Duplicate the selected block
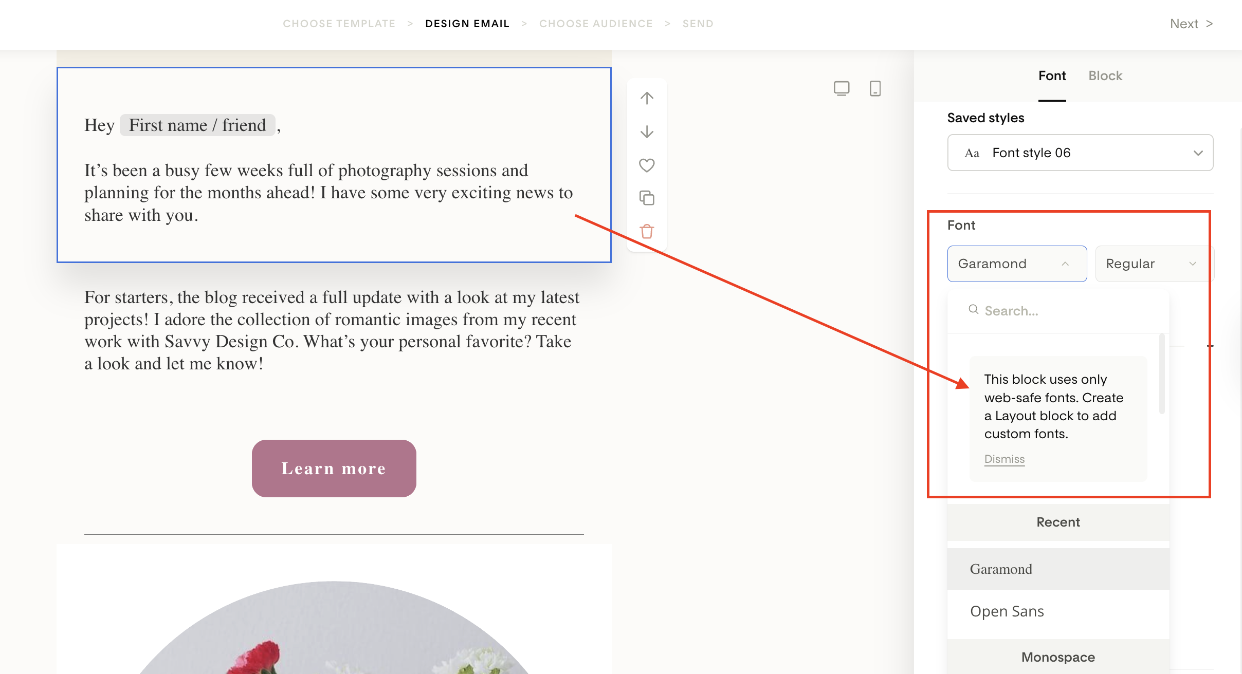Viewport: 1242px width, 674px height. [x=647, y=198]
